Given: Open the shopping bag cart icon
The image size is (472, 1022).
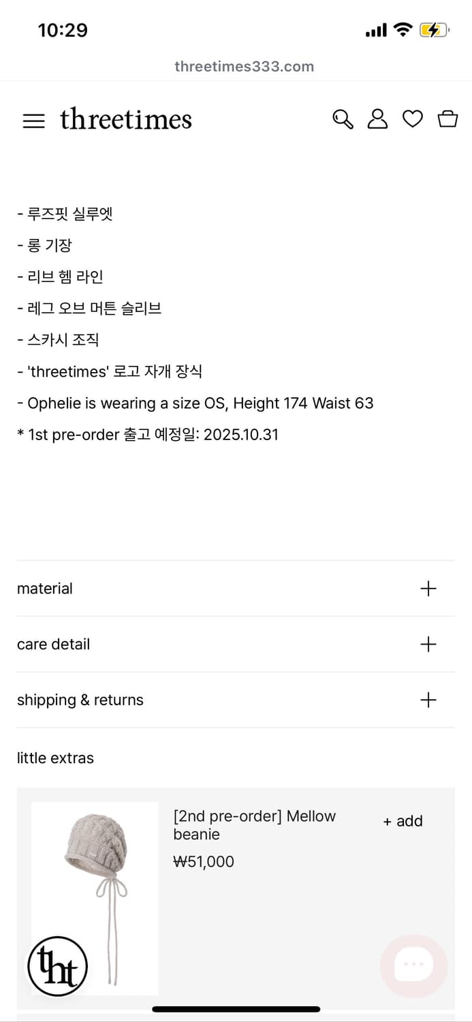Looking at the screenshot, I should (447, 119).
